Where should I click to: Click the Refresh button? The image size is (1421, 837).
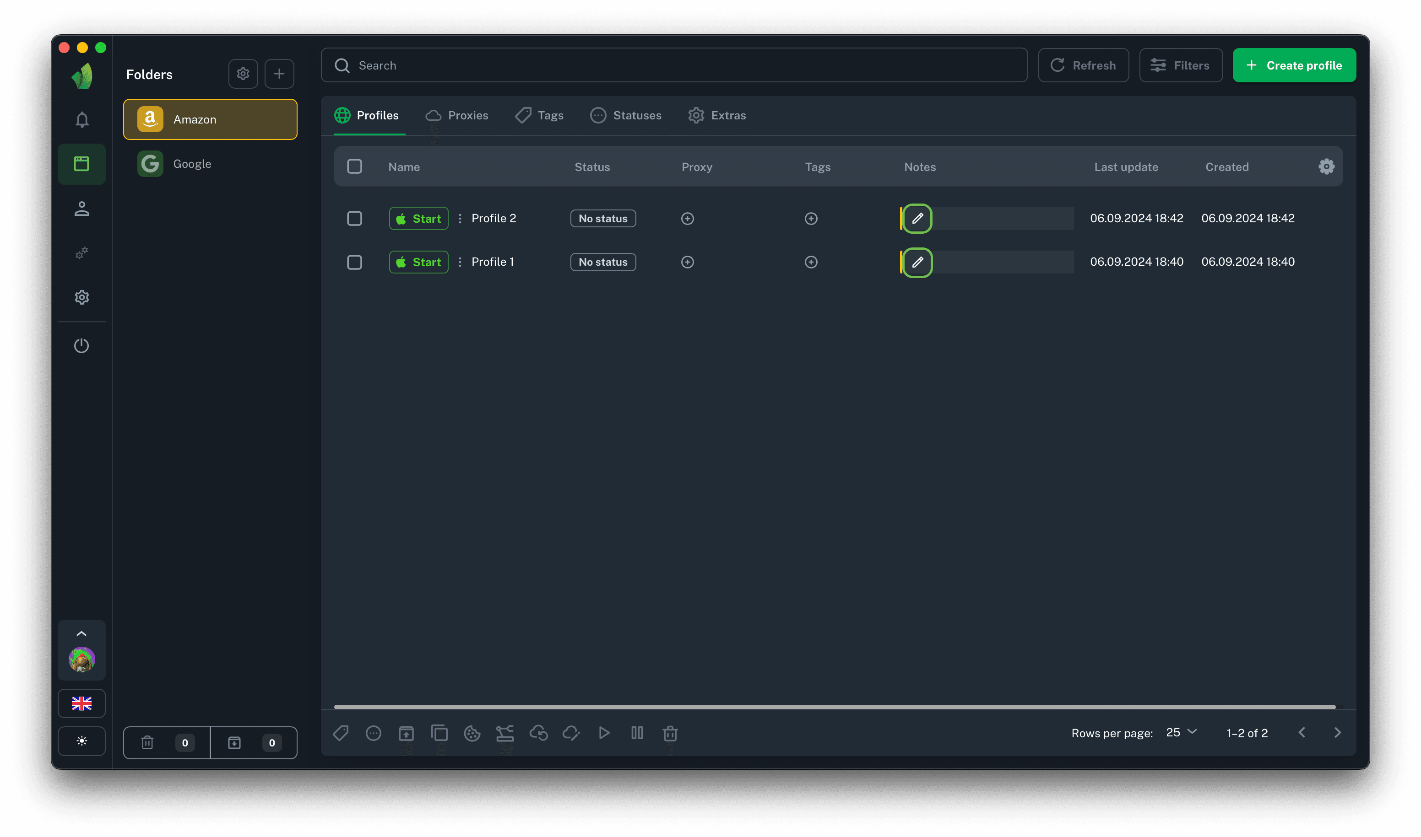pos(1084,65)
